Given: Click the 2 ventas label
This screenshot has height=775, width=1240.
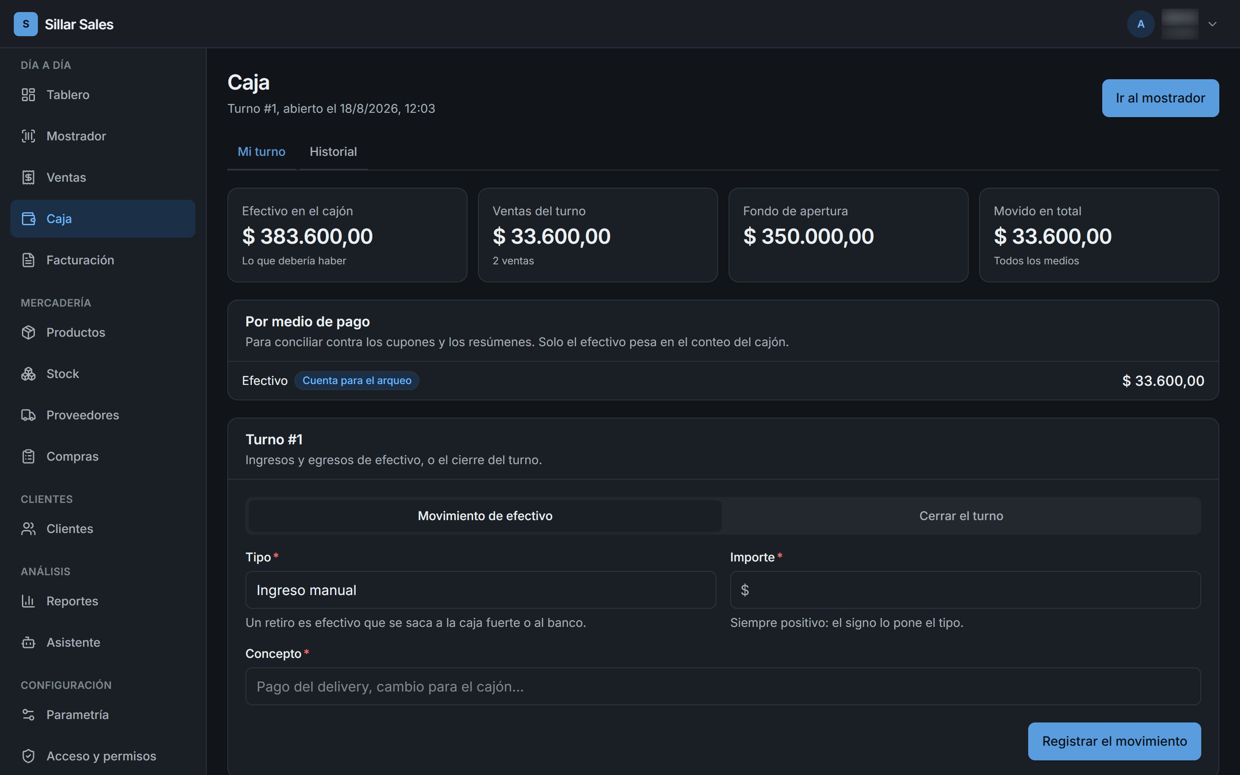Looking at the screenshot, I should [513, 261].
